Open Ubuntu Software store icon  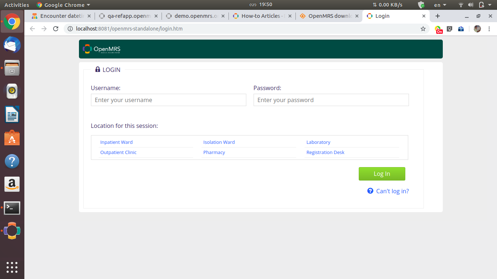tap(12, 138)
